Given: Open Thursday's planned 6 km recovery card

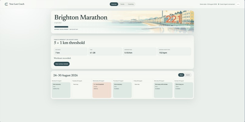Looking at the screenshot, I should point(122,90).
